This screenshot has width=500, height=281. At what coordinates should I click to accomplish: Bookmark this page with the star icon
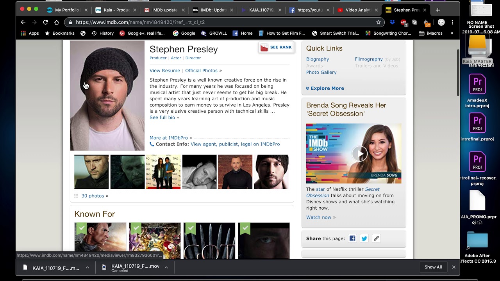pos(378,22)
